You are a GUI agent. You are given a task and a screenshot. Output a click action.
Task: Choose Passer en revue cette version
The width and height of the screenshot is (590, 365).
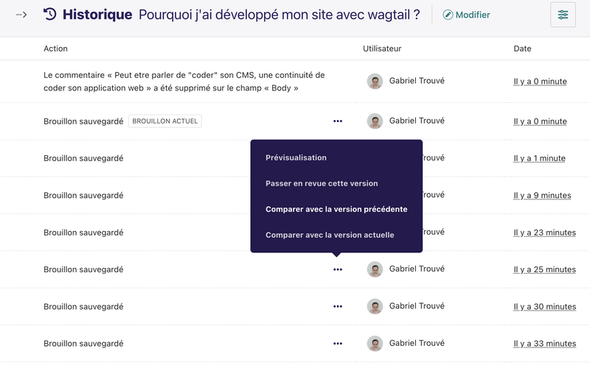(x=322, y=184)
